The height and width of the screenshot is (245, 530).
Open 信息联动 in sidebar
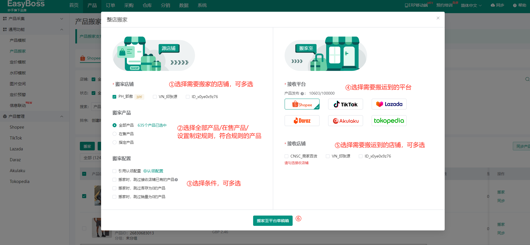[18, 105]
